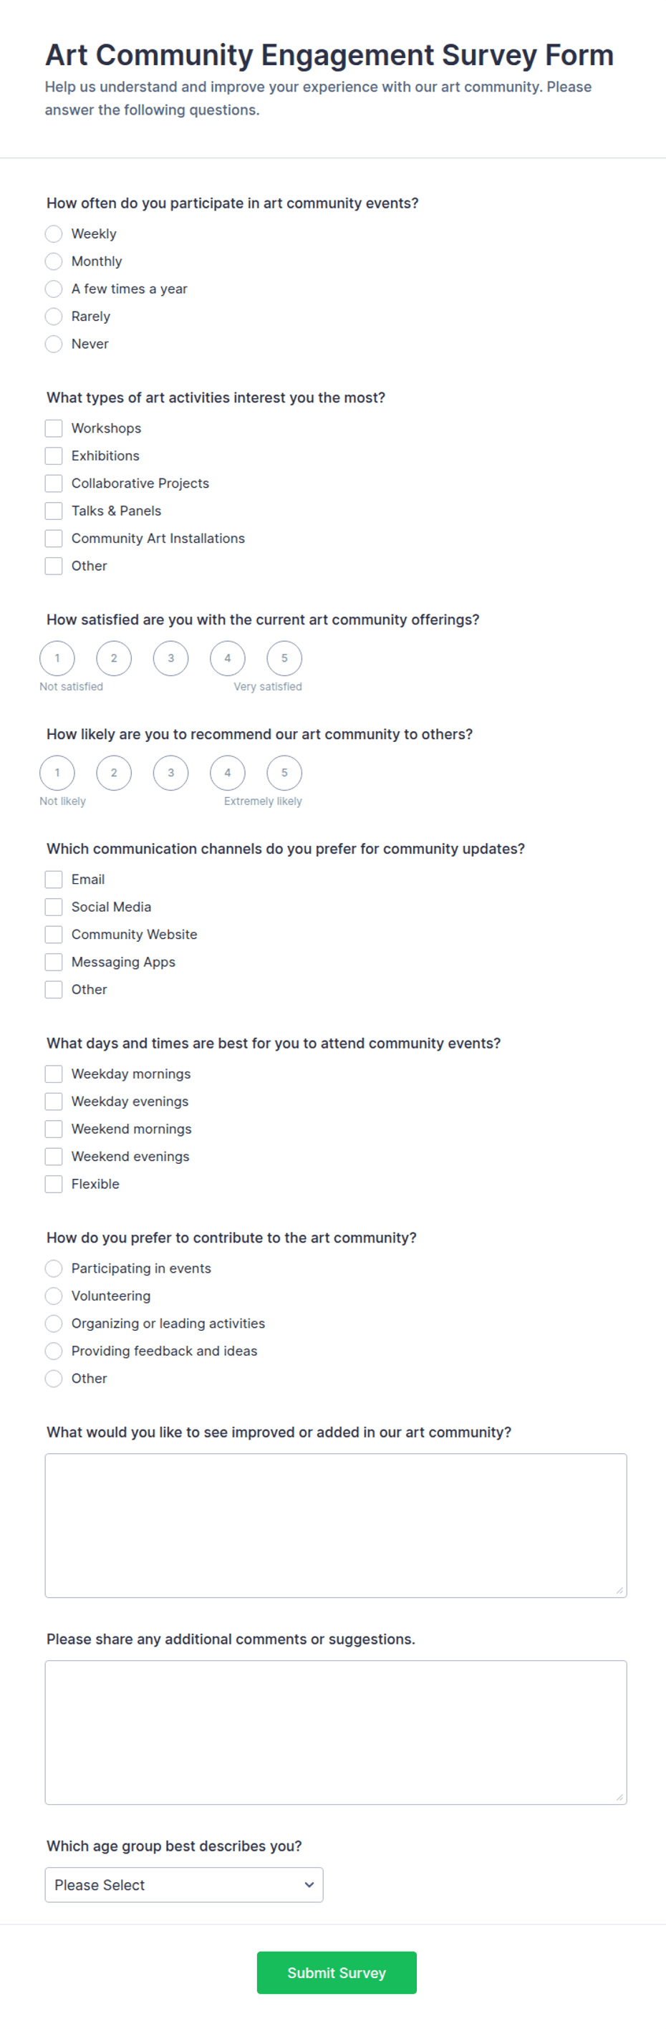This screenshot has height=2029, width=666.
Task: Open the age group dropdown
Action: tap(184, 1886)
